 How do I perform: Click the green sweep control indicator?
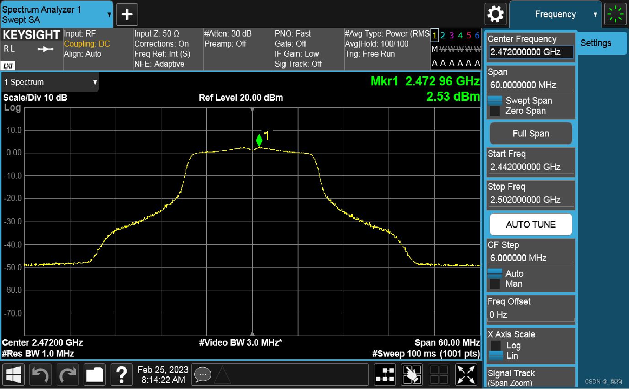tap(616, 14)
